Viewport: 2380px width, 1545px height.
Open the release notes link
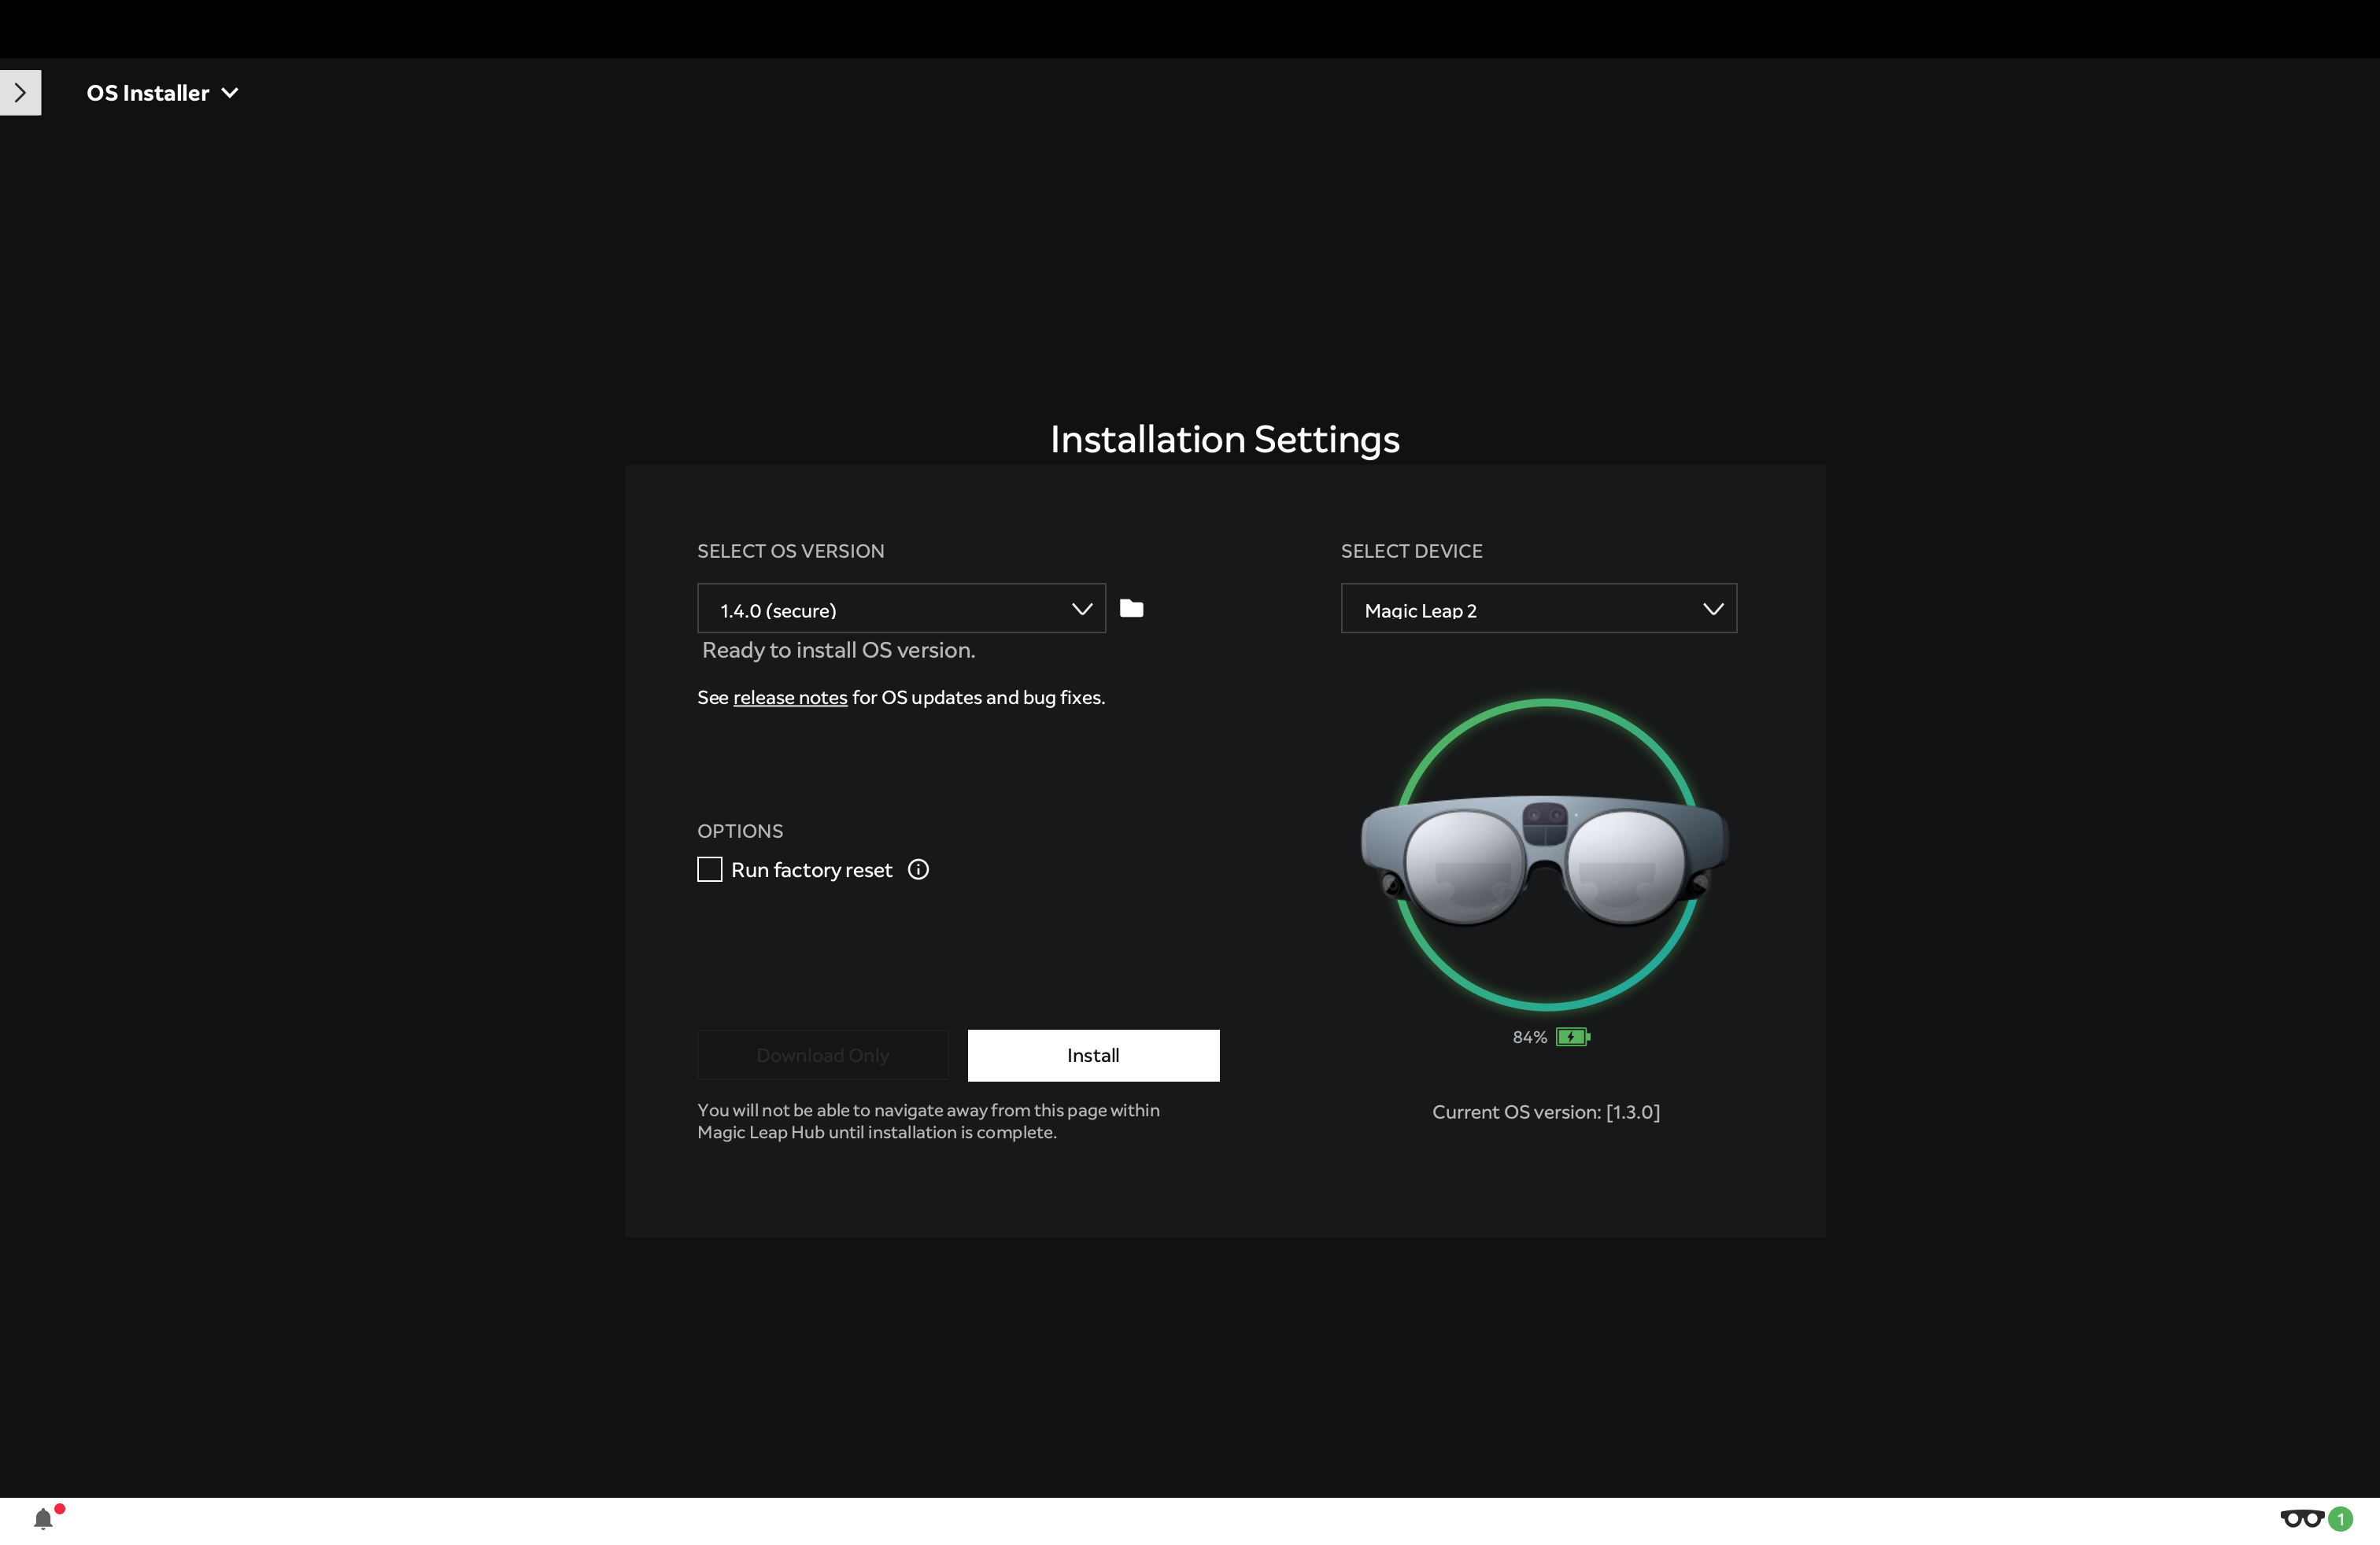pos(790,698)
